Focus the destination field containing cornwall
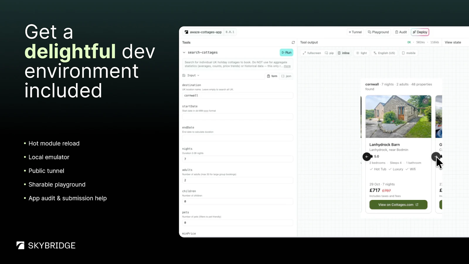Screen dimensions: 469x264 click(238, 96)
